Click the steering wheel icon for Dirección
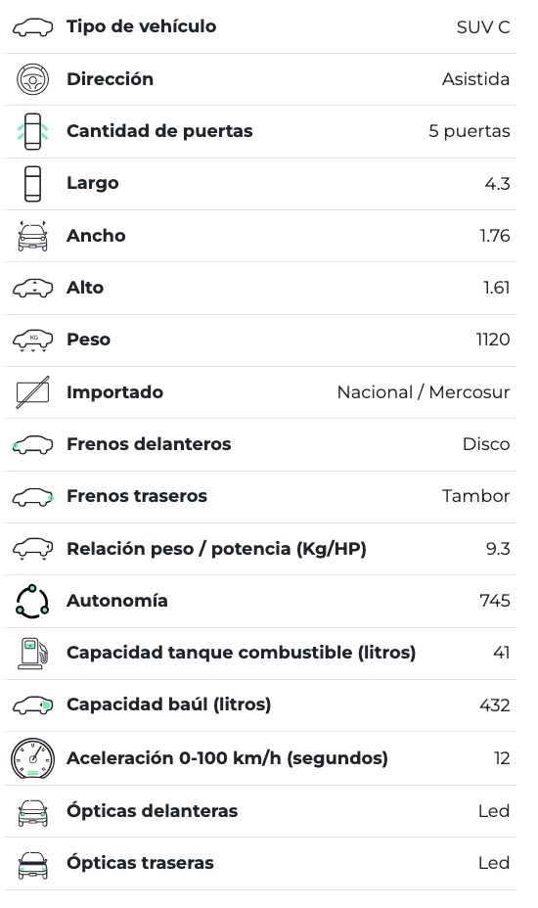 point(33,79)
